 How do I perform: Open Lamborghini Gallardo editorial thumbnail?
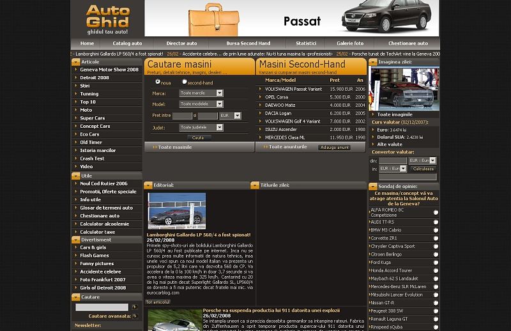(x=177, y=211)
